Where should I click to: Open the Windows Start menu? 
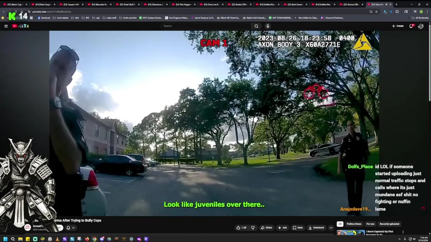(5, 239)
